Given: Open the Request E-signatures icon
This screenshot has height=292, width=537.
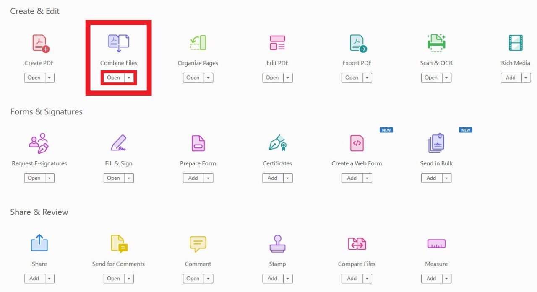Looking at the screenshot, I should 39,143.
